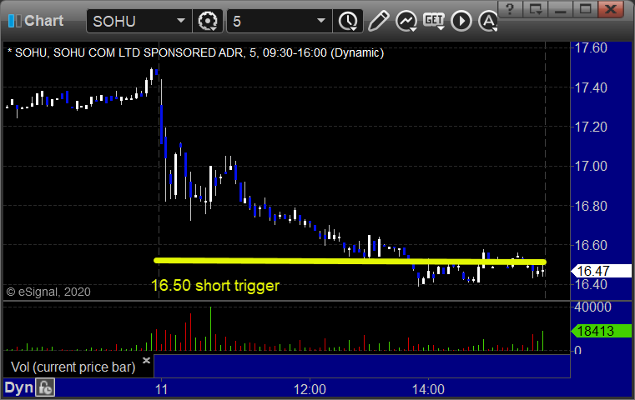The width and height of the screenshot is (635, 400).
Task: Click the 'Vol (current price bar)' label
Action: click(73, 367)
